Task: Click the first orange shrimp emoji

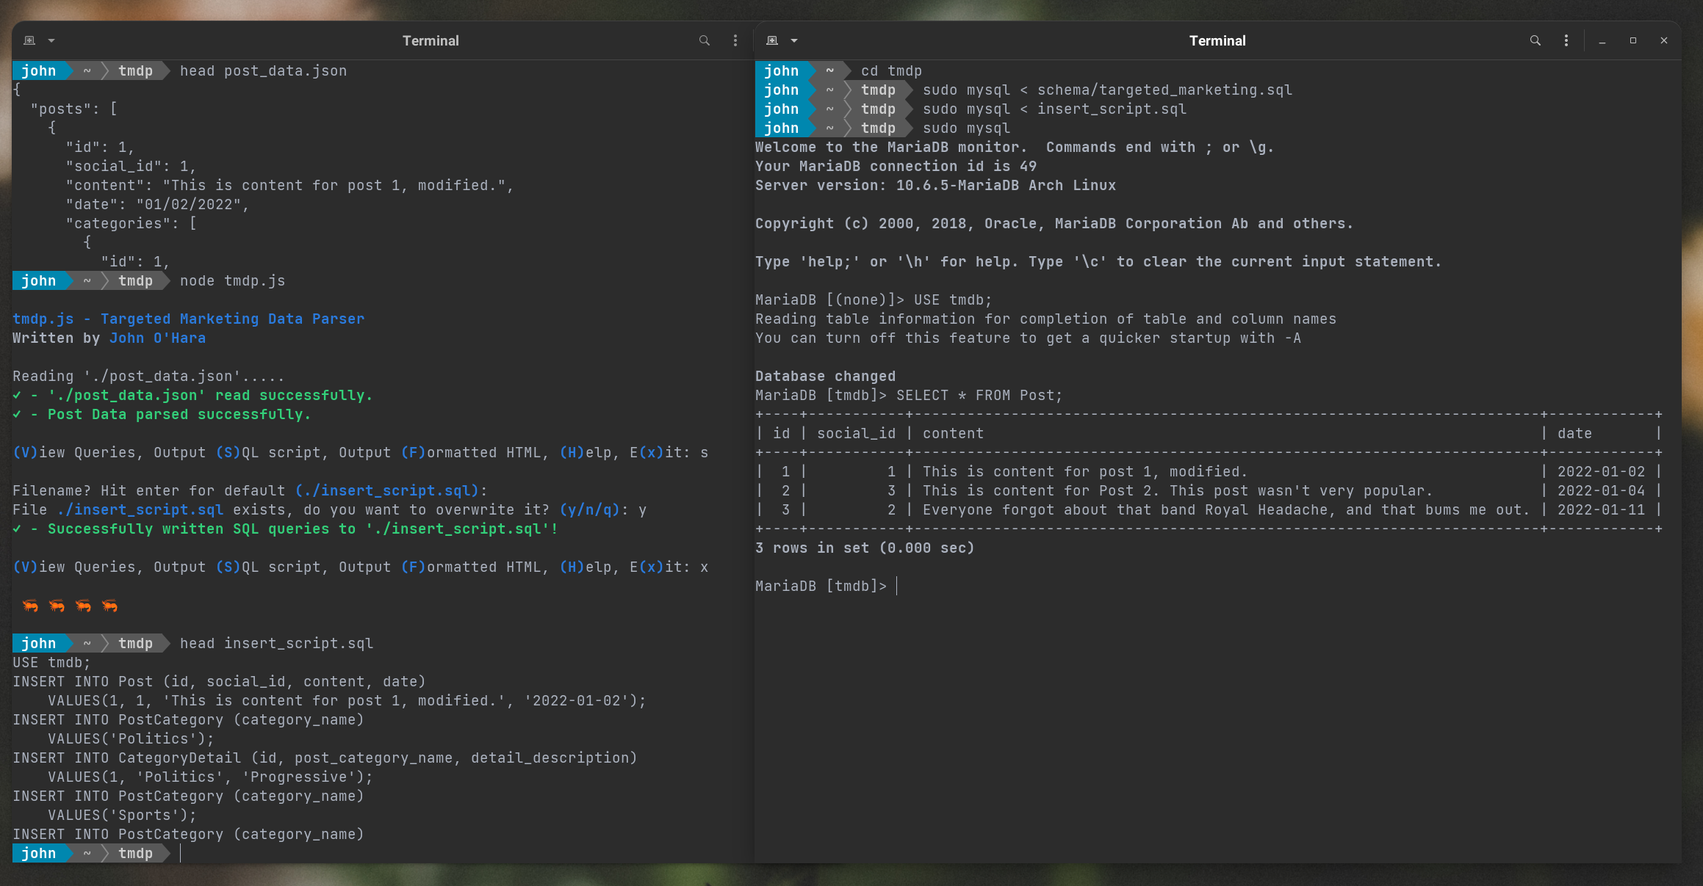Action: point(30,606)
